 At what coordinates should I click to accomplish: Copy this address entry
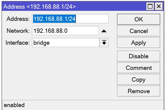coord(138,80)
